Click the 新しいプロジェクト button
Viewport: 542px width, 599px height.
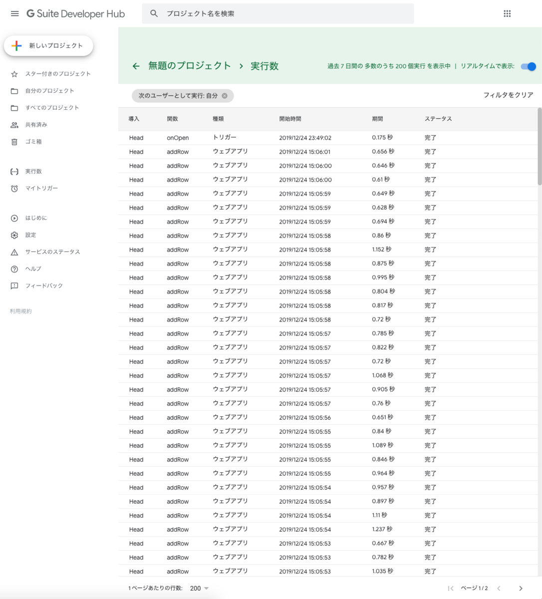click(x=48, y=45)
